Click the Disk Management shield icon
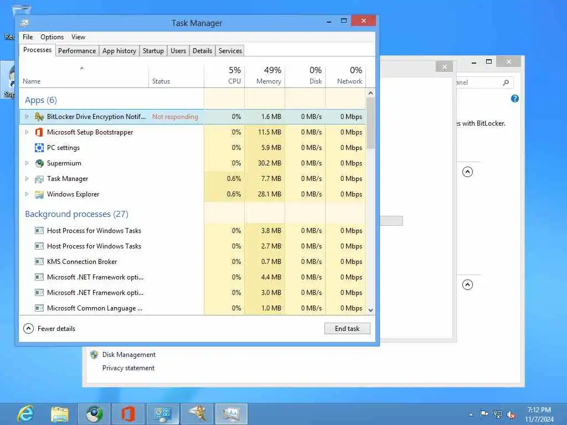 pos(94,355)
